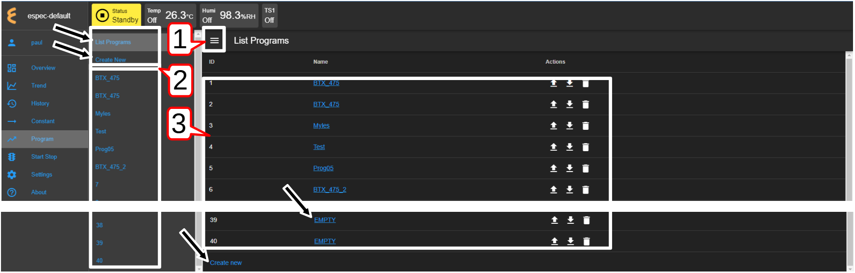
Task: Open the BTX_475 link in row ID 1
Action: click(x=326, y=83)
